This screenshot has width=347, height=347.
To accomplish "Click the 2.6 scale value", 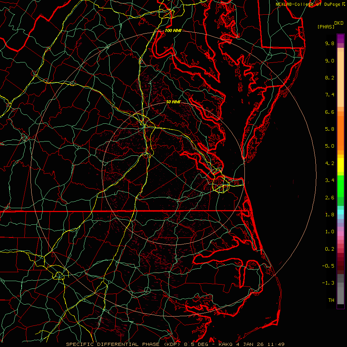I will [330, 198].
